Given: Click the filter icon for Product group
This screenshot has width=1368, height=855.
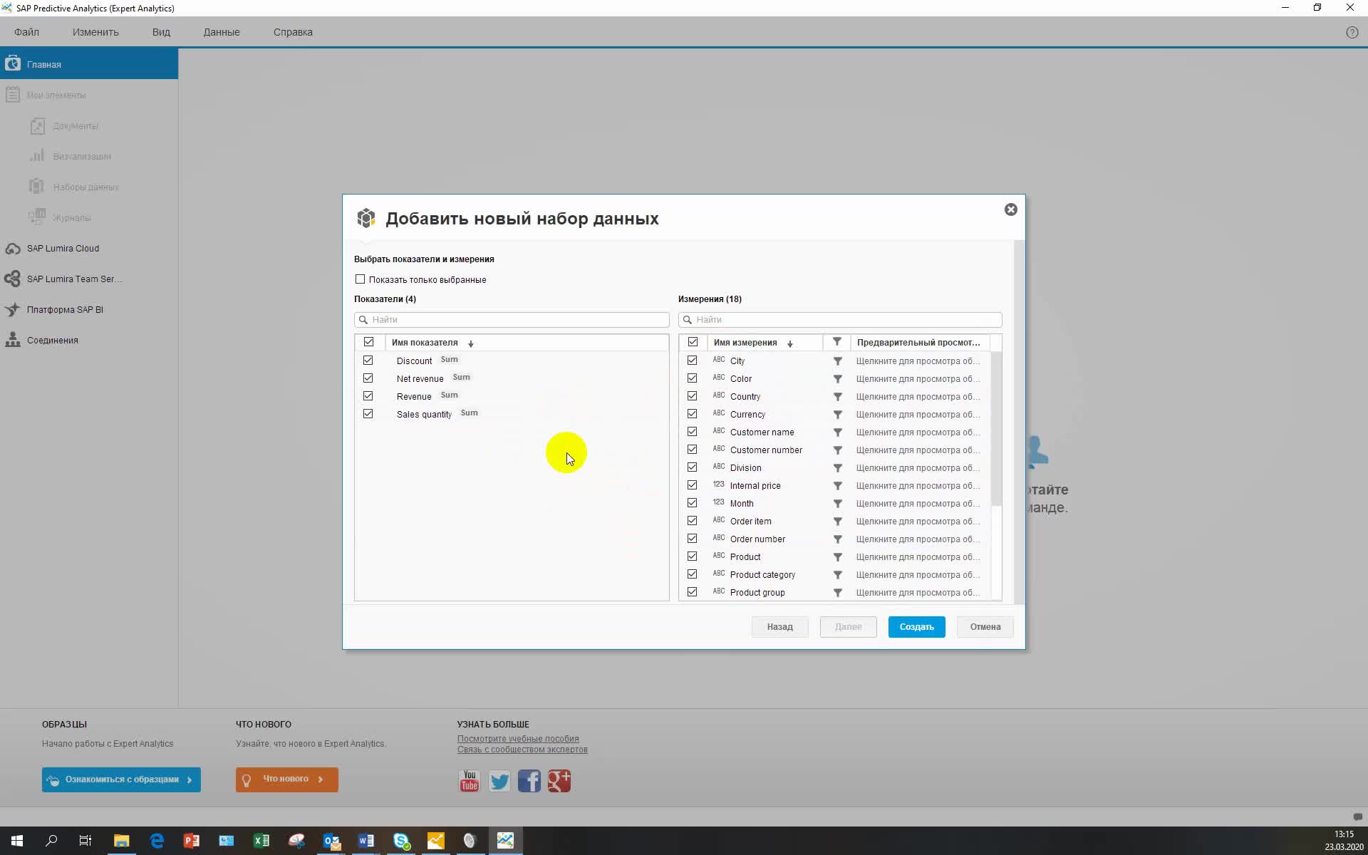Looking at the screenshot, I should (x=838, y=593).
